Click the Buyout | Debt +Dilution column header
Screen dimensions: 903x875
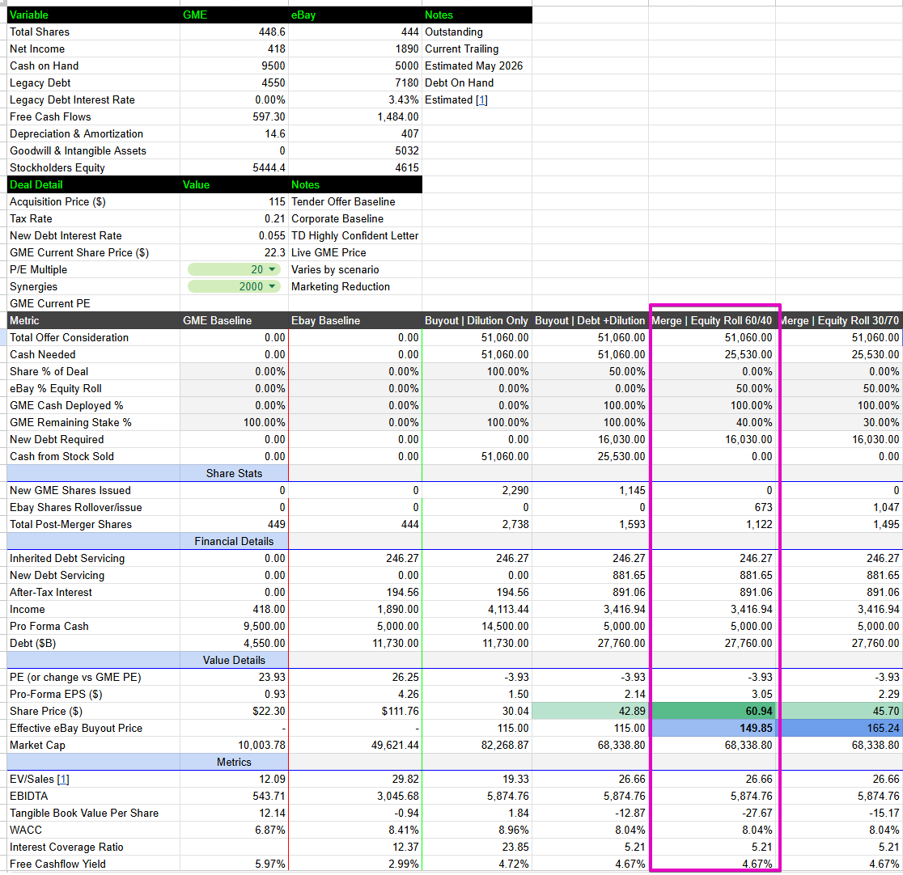click(590, 320)
